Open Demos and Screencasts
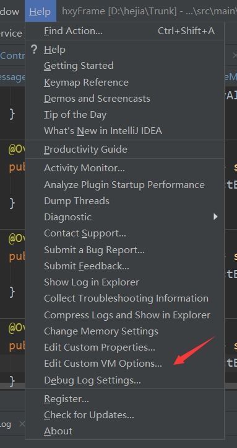The height and width of the screenshot is (448, 237). tap(97, 99)
